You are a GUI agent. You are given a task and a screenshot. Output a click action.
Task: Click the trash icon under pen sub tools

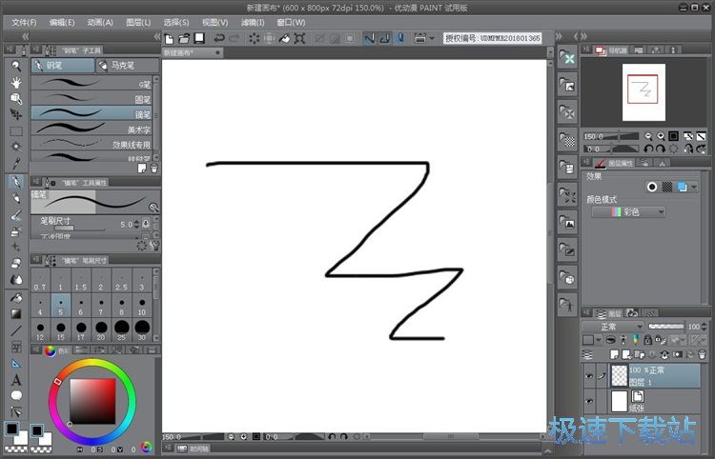point(154,168)
